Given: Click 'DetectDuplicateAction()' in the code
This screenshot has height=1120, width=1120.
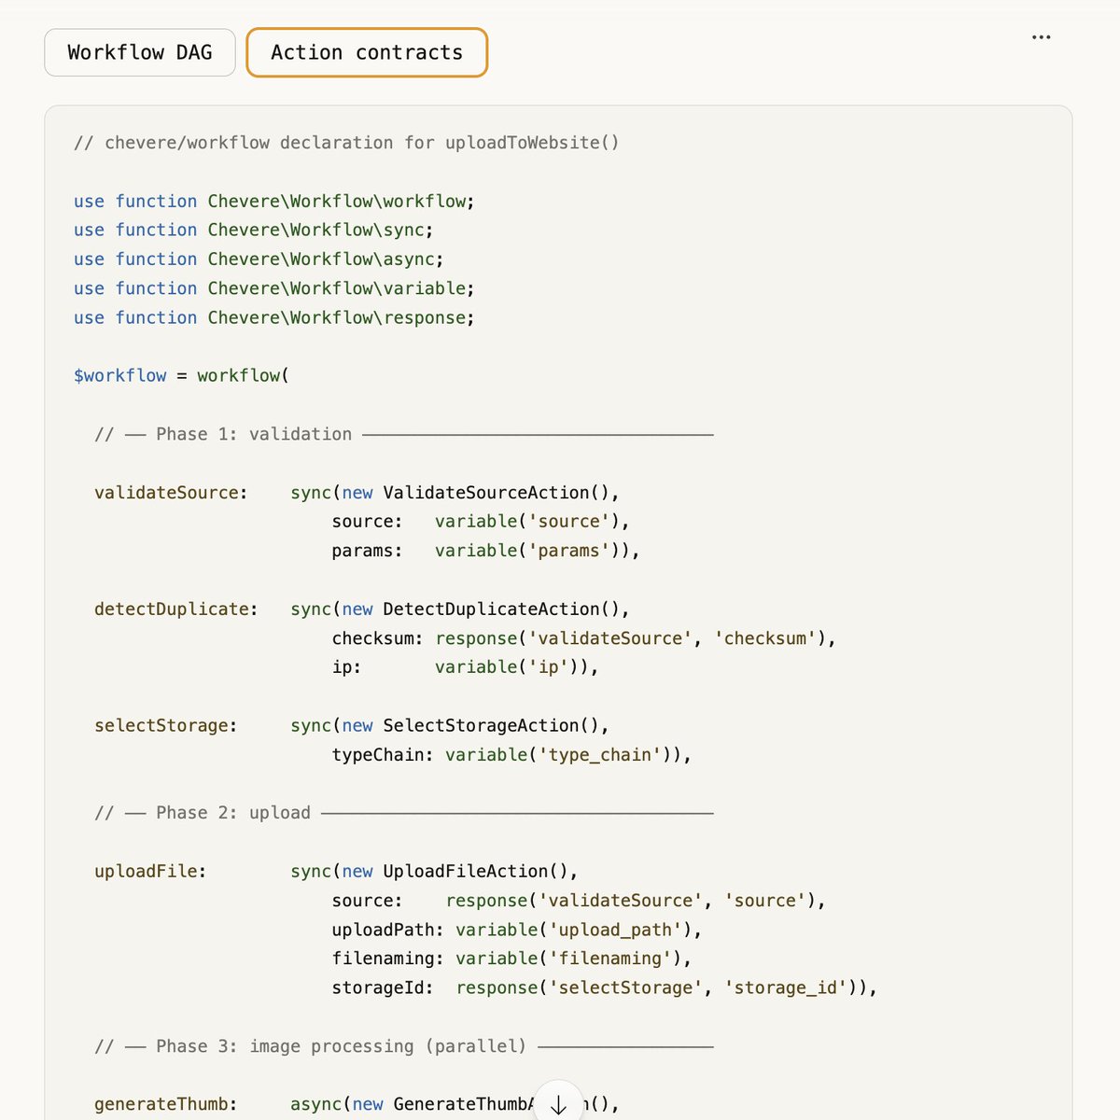Looking at the screenshot, I should point(501,609).
